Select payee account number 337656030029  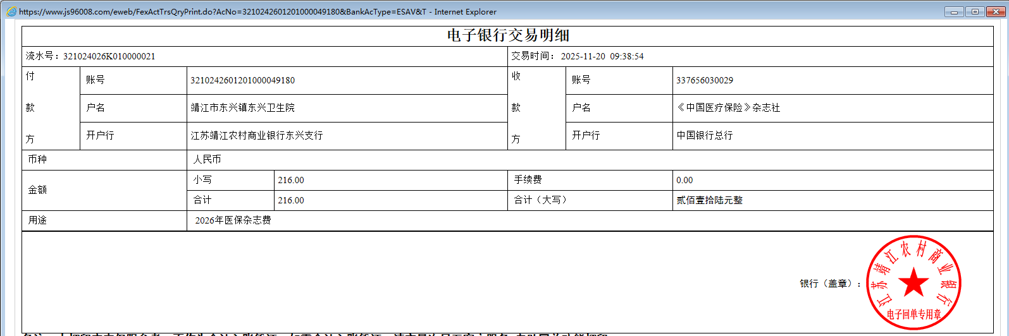pos(704,80)
